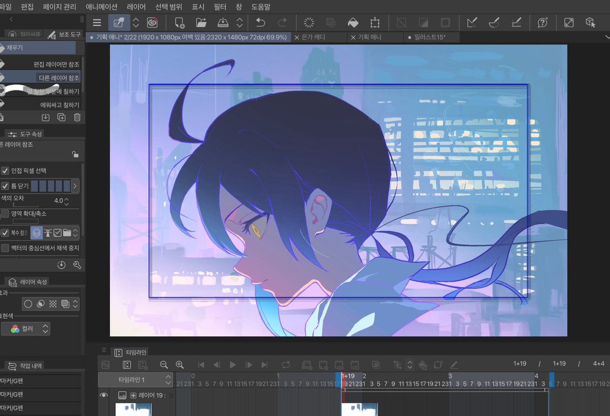610x416 pixels.
Task: Toggle folder reference icon in 복수 참조
Action: [67, 233]
